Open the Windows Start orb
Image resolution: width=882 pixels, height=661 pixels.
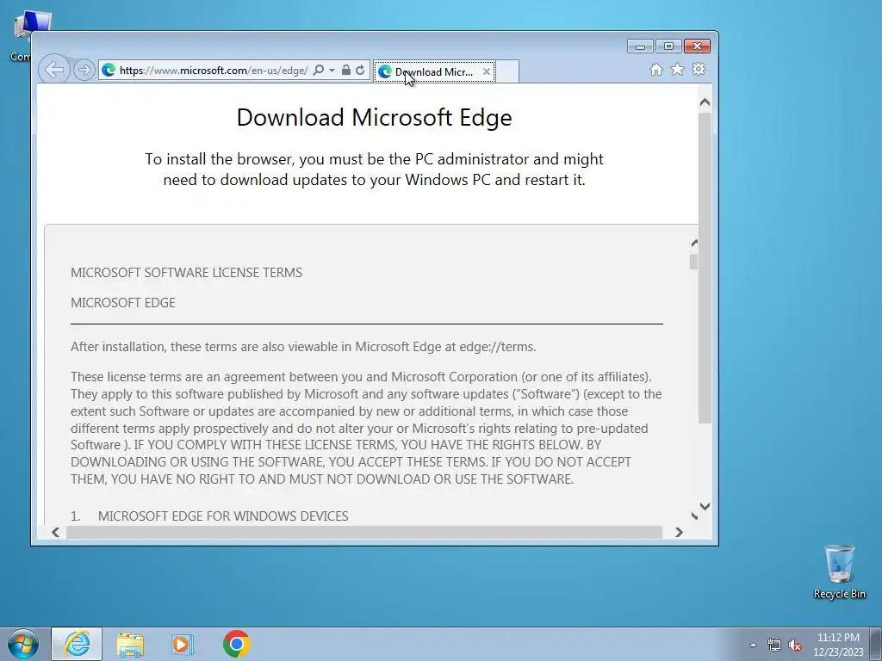(x=22, y=644)
